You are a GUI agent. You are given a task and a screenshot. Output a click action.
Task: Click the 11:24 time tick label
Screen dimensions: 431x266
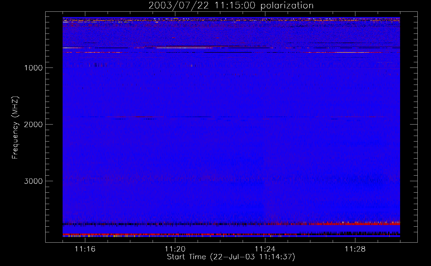pos(265,249)
